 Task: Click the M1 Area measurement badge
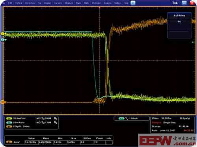point(9,142)
